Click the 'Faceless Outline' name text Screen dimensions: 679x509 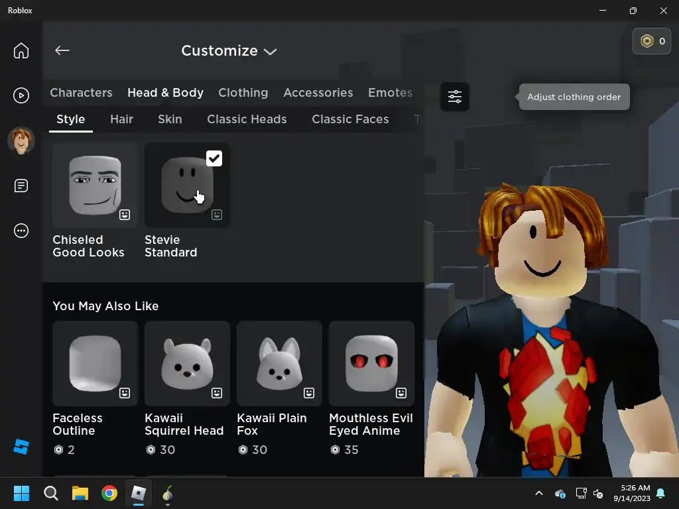point(78,424)
